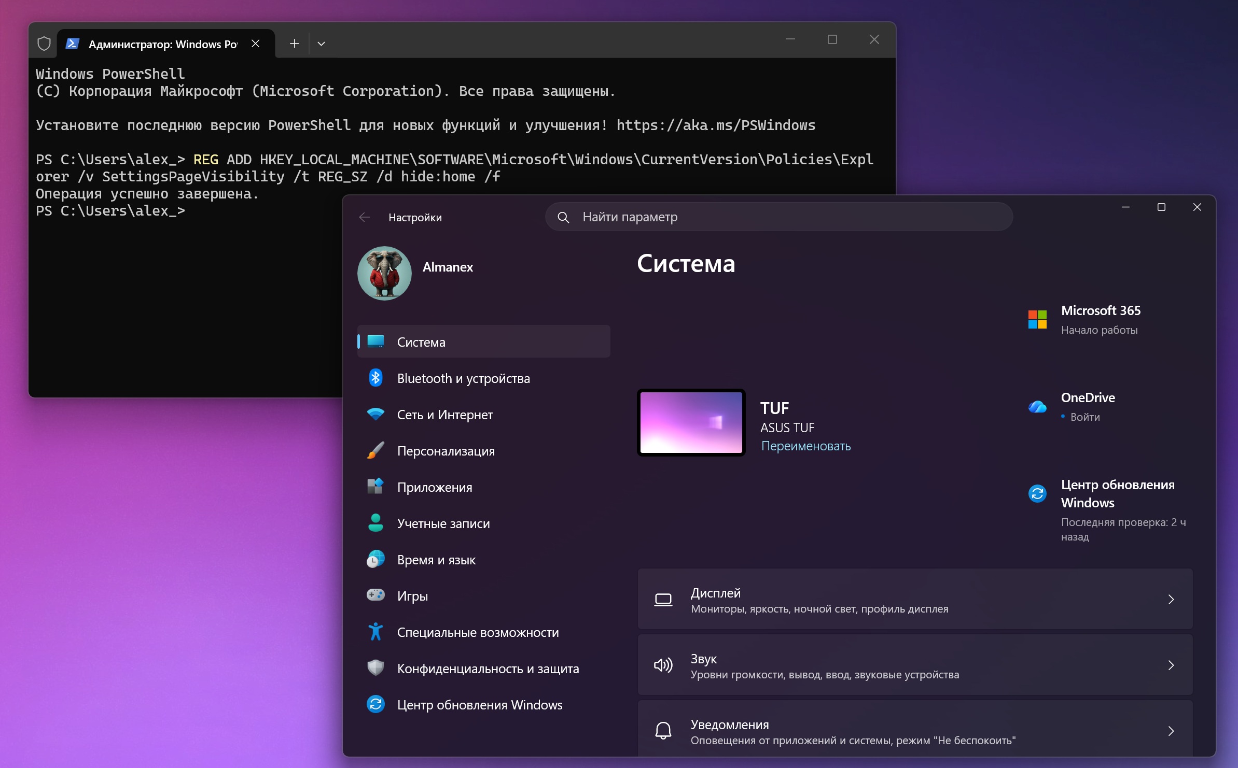
Task: Select Система in Settings sidebar
Action: click(x=483, y=342)
